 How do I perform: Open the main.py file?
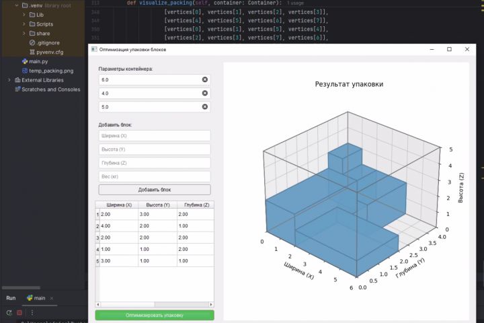[x=38, y=61]
